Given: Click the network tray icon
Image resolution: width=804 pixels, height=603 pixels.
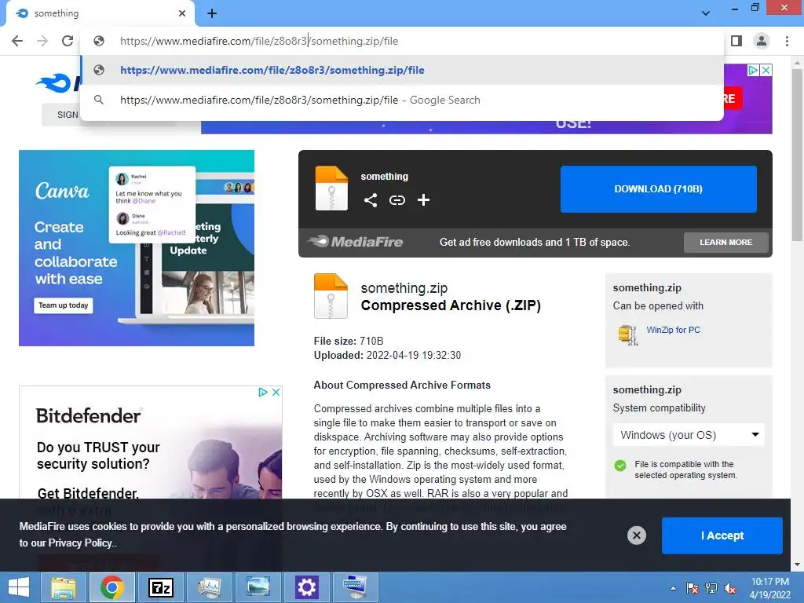Looking at the screenshot, I should [x=711, y=588].
